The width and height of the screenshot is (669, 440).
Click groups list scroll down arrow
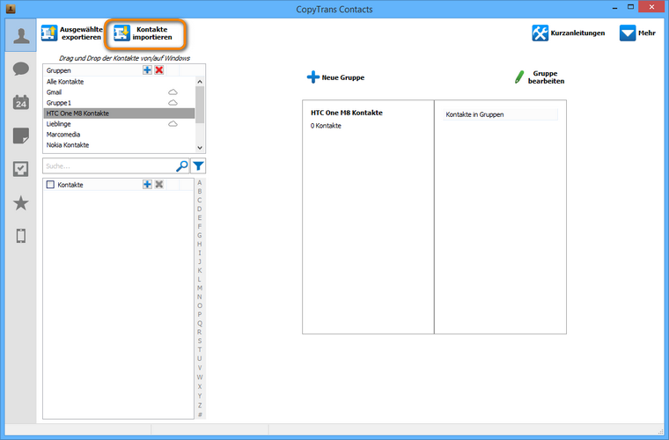[x=200, y=148]
